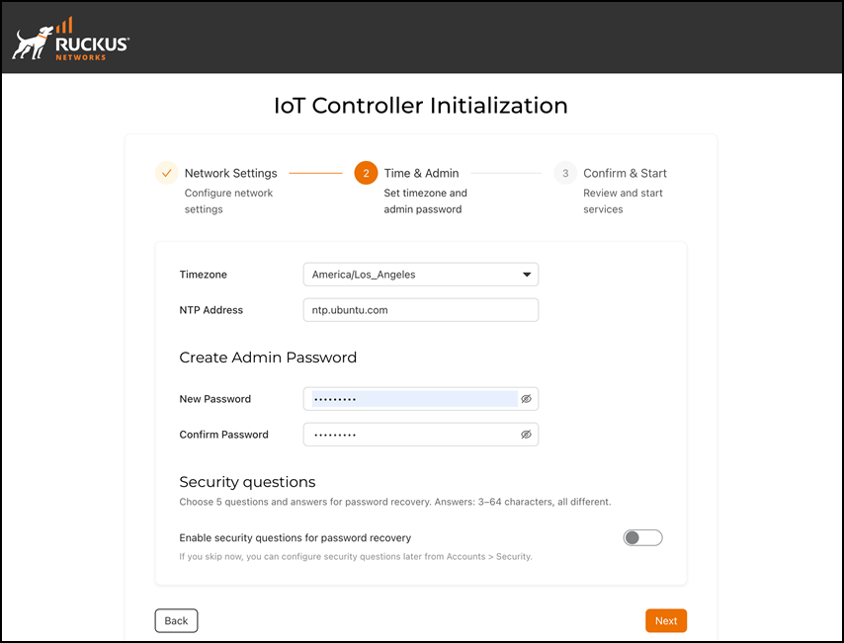This screenshot has height=643, width=844.
Task: Click 'Configure network settings' step description
Action: pyautogui.click(x=228, y=201)
